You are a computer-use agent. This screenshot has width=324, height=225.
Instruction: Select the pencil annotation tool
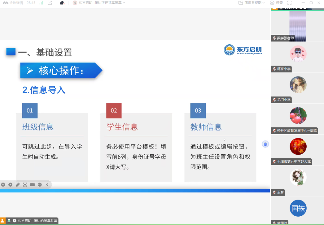click(18, 185)
